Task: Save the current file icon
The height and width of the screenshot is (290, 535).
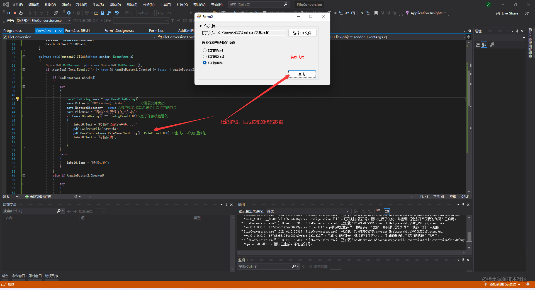Action: (103, 13)
